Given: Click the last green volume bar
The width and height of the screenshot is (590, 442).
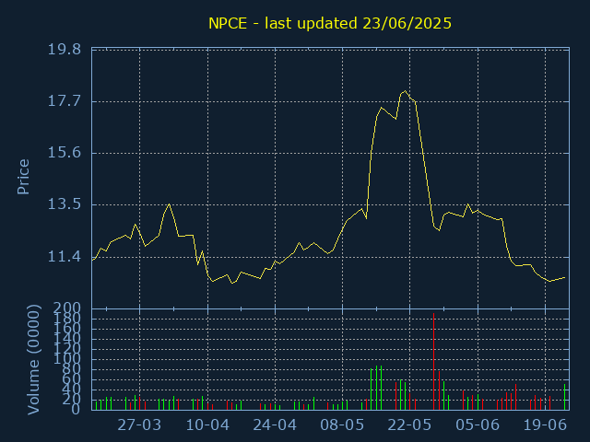Looking at the screenshot, I should pos(564,397).
